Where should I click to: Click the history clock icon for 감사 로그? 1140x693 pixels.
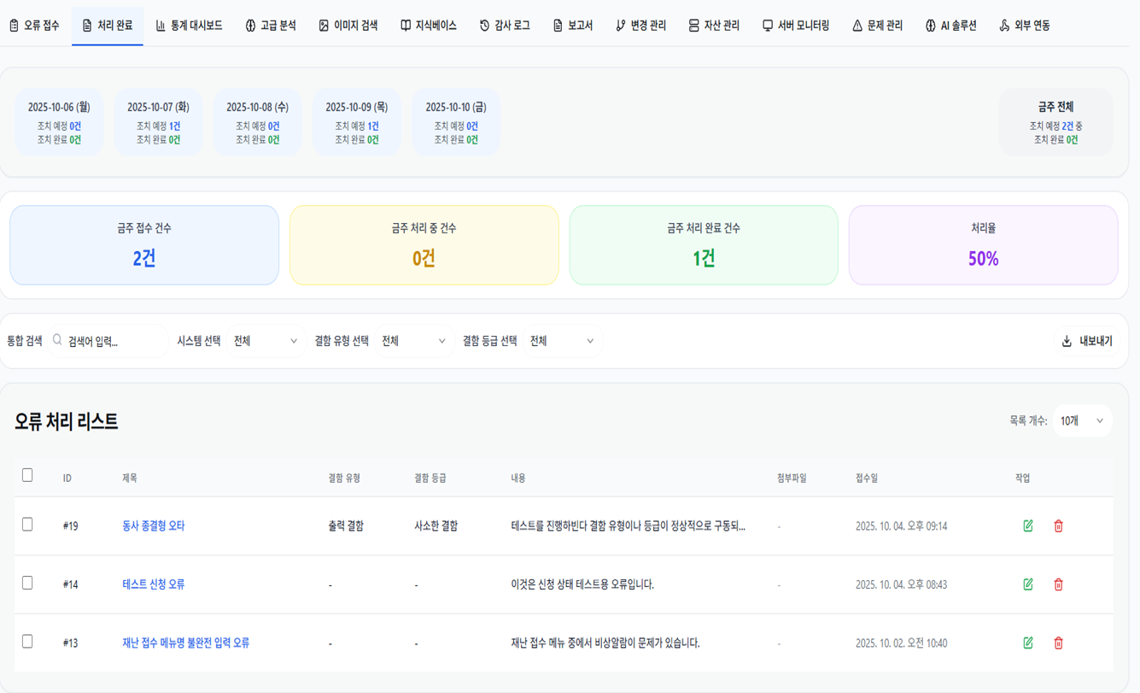484,26
